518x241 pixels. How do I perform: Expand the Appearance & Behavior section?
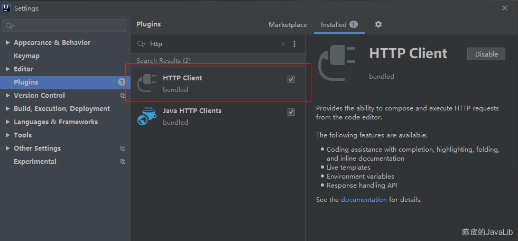[7, 42]
